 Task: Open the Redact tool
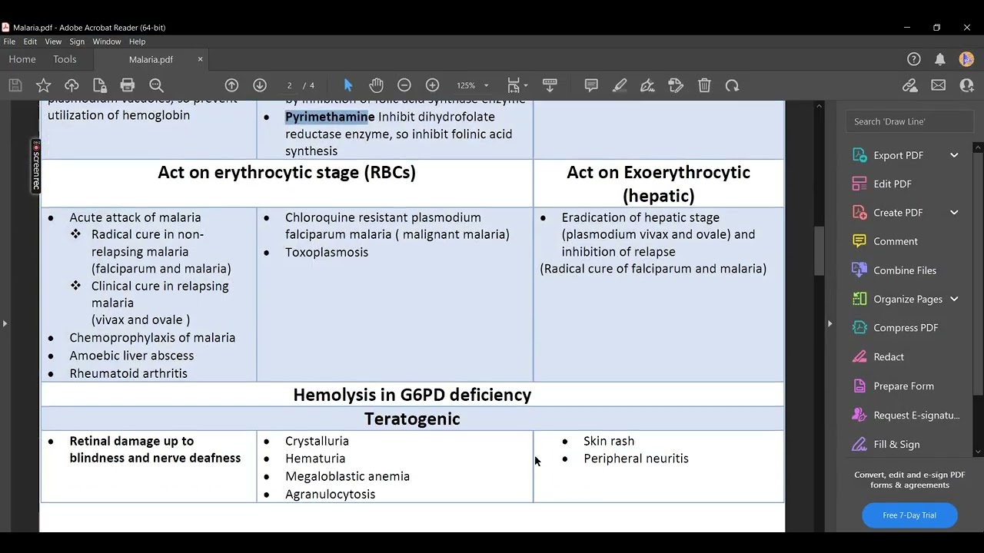889,357
